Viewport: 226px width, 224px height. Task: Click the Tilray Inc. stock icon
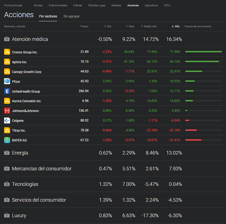(x=7, y=130)
